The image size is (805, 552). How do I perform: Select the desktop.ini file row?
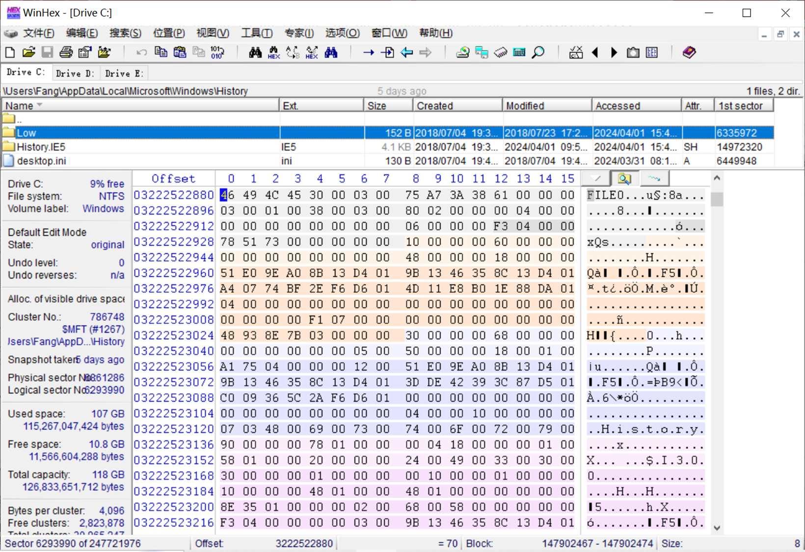click(x=388, y=160)
